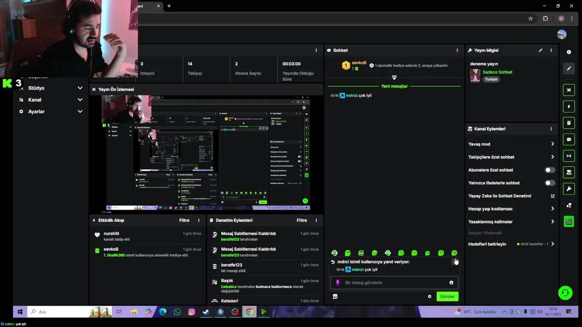Open Kanal Eylemleri three-dot menu

click(551, 129)
